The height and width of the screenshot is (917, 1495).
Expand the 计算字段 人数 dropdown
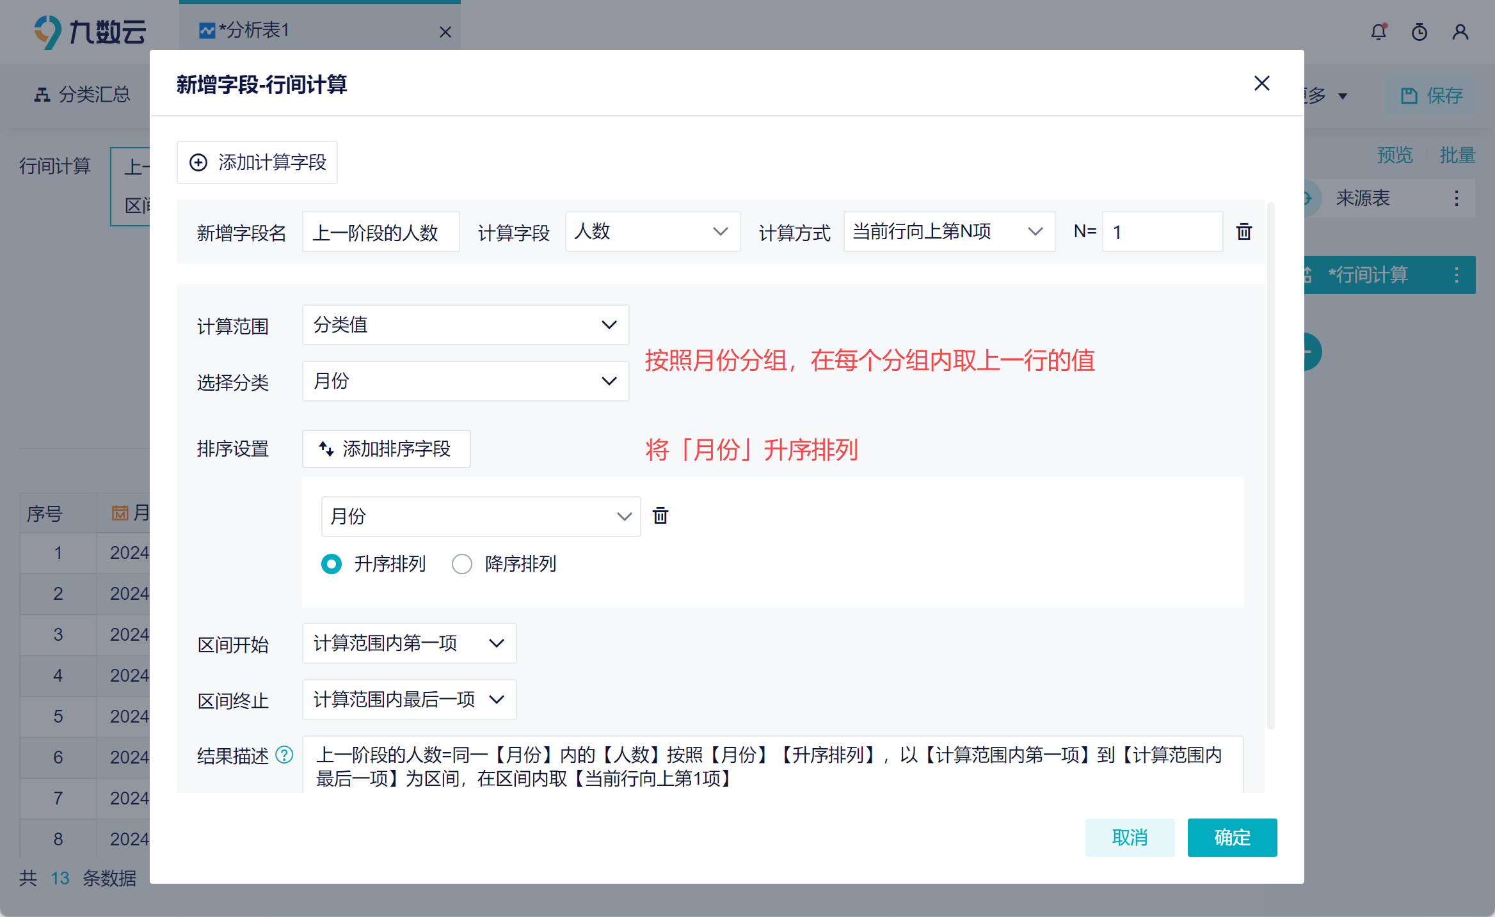(x=652, y=231)
